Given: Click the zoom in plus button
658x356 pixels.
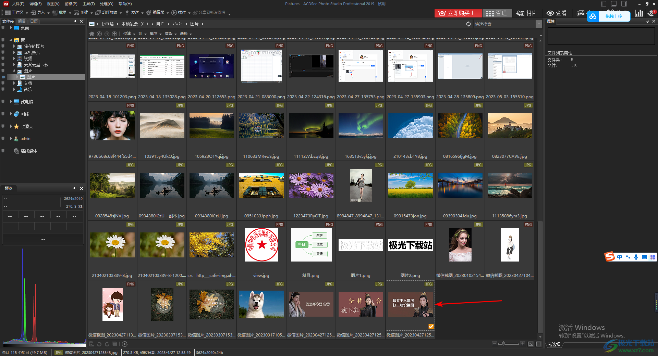Looking at the screenshot, I should [x=523, y=344].
